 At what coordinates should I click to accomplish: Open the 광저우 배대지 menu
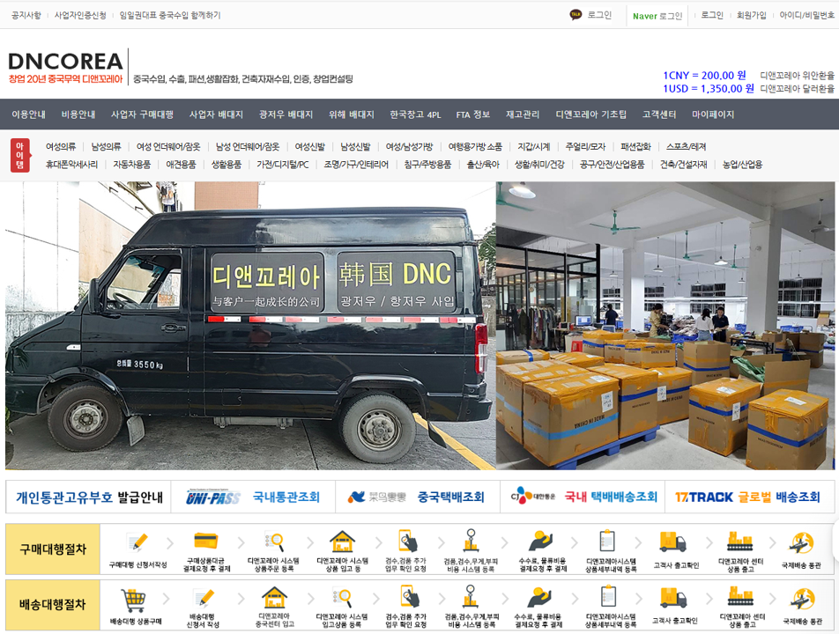pyautogui.click(x=286, y=114)
